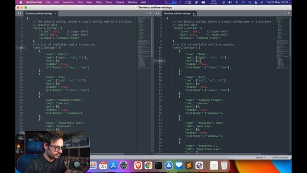Open the video reel app in Dock
This screenshot has width=307, height=173.
[x=200, y=165]
